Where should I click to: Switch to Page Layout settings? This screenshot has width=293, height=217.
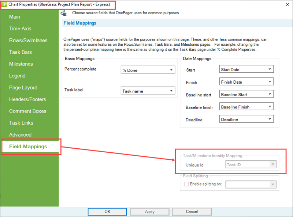tap(23, 87)
